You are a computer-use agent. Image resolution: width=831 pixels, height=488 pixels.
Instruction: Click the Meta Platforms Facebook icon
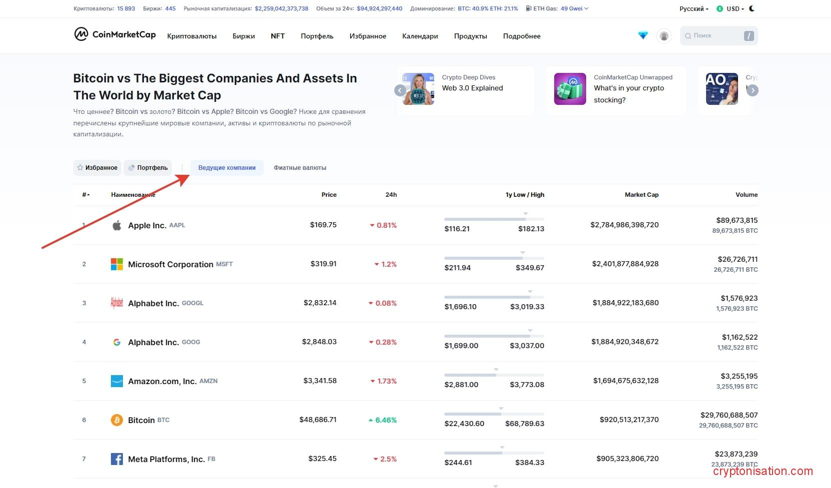click(x=116, y=459)
